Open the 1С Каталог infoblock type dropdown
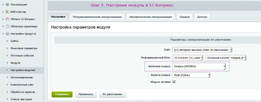261x102 pixels. [188, 58]
